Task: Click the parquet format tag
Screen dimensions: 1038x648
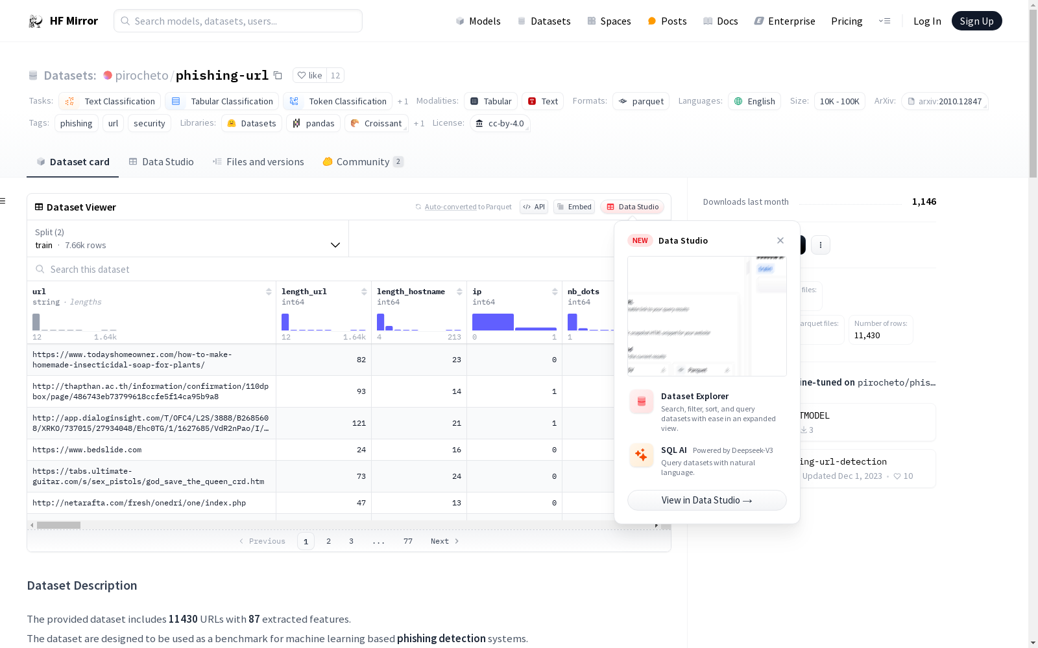Action: pyautogui.click(x=641, y=101)
